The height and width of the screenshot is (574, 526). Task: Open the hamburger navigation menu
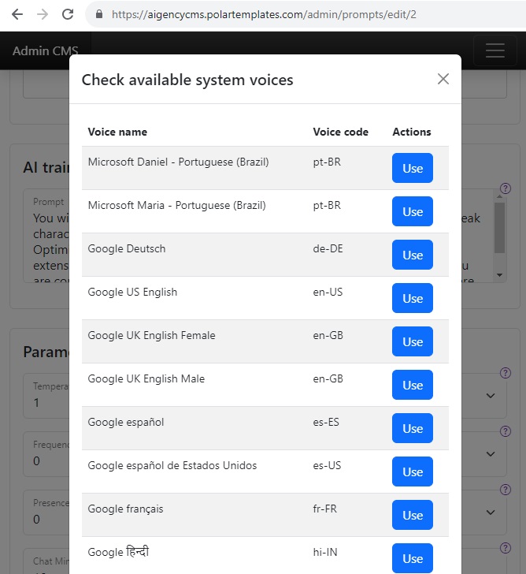pyautogui.click(x=495, y=51)
